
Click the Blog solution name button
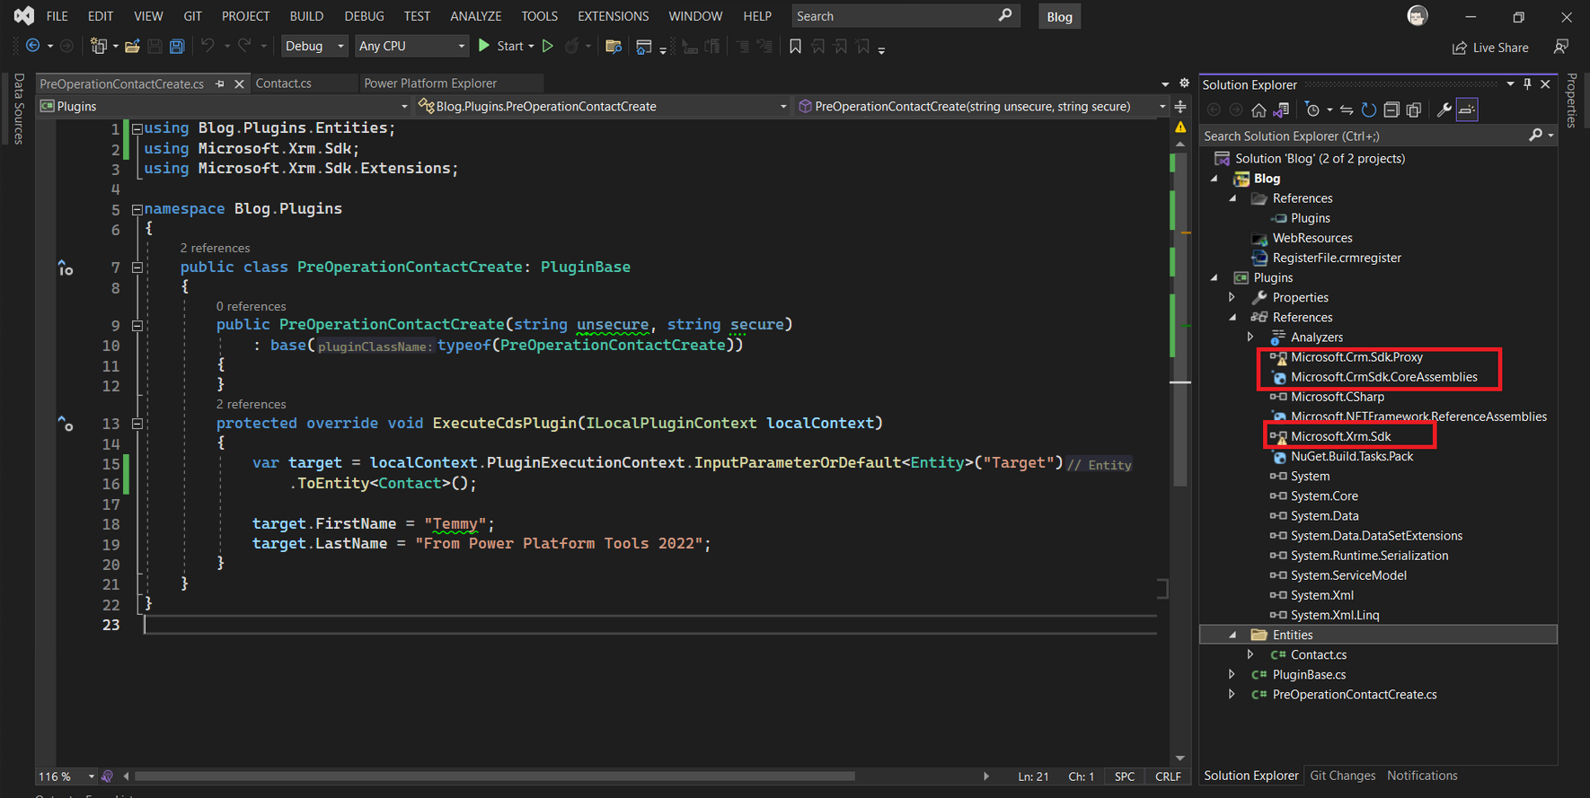click(1059, 16)
